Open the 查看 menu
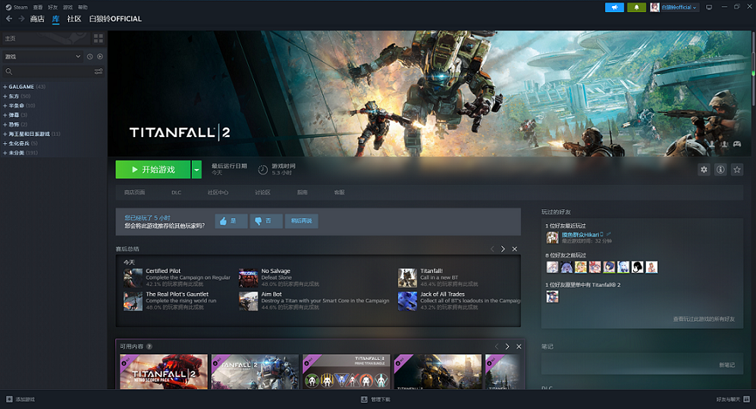The width and height of the screenshot is (756, 409). tap(38, 8)
